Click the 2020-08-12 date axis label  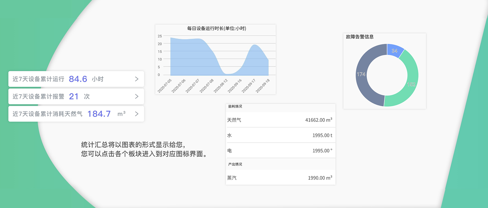pyautogui.click(x=221, y=85)
